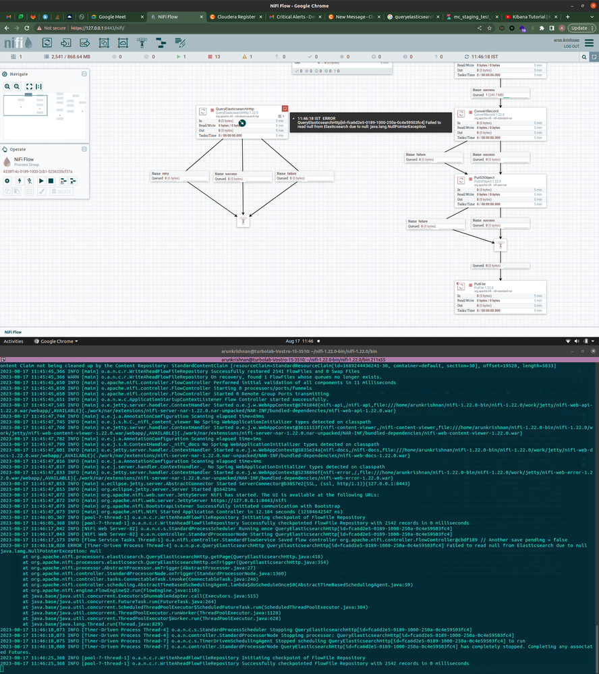
Task: Set zoom to actual size
Action: pyautogui.click(x=38, y=86)
